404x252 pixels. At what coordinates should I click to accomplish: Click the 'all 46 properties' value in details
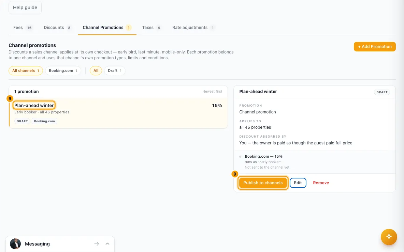tap(255, 127)
